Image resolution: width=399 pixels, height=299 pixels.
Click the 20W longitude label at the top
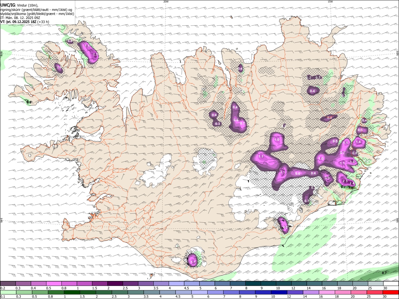point(166,2)
